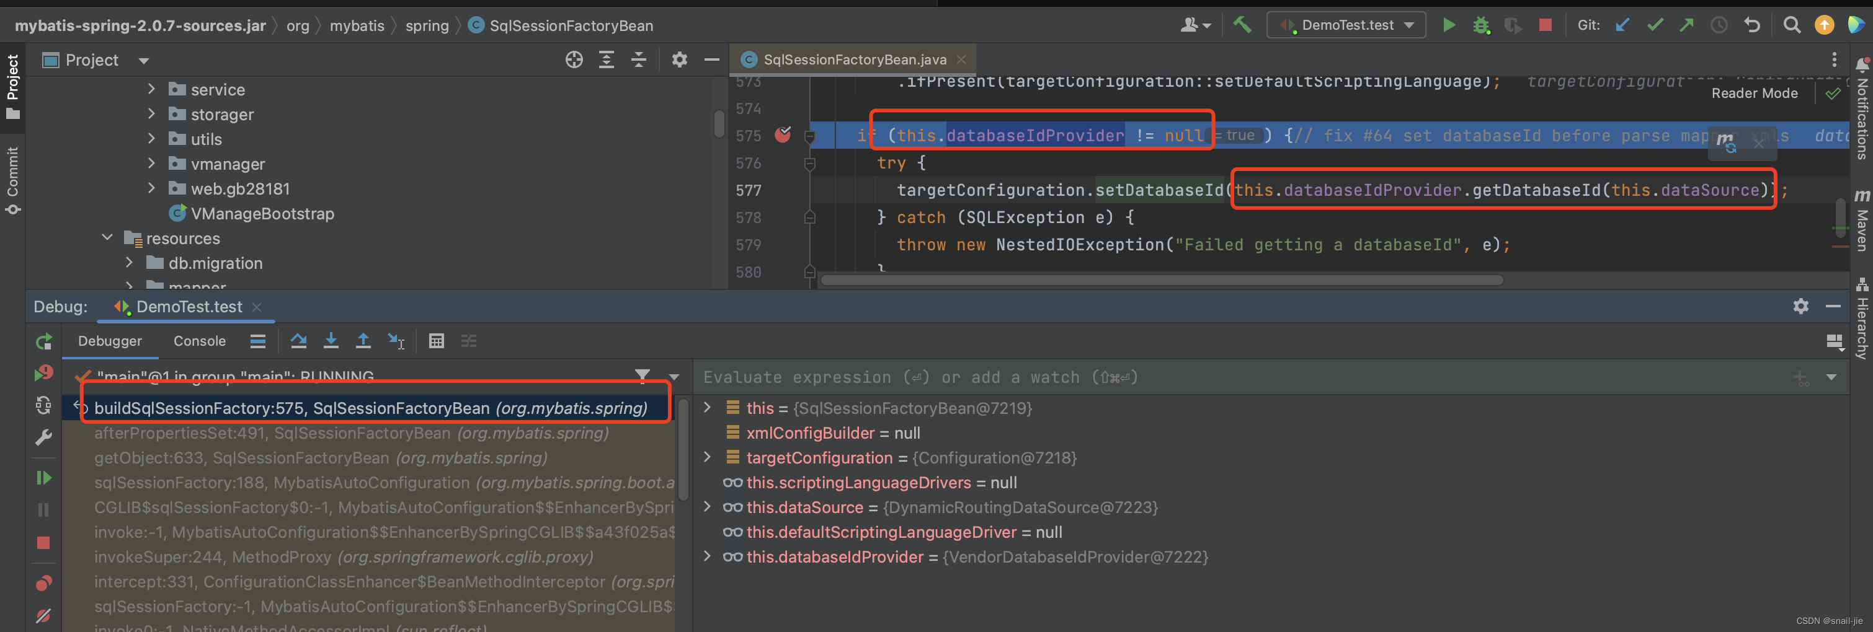Mute breakpoints in debug sidebar
The height and width of the screenshot is (632, 1873).
(43, 615)
